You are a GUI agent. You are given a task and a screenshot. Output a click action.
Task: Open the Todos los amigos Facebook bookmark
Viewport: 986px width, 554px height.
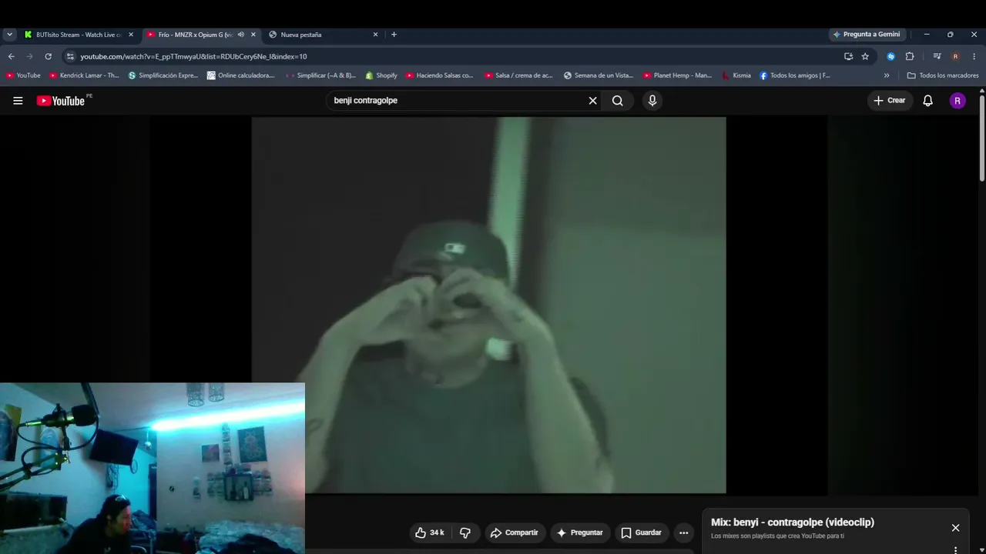[795, 75]
